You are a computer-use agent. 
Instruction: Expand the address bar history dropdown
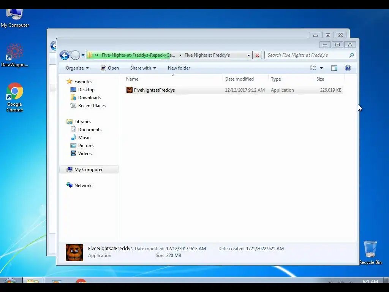point(248,56)
